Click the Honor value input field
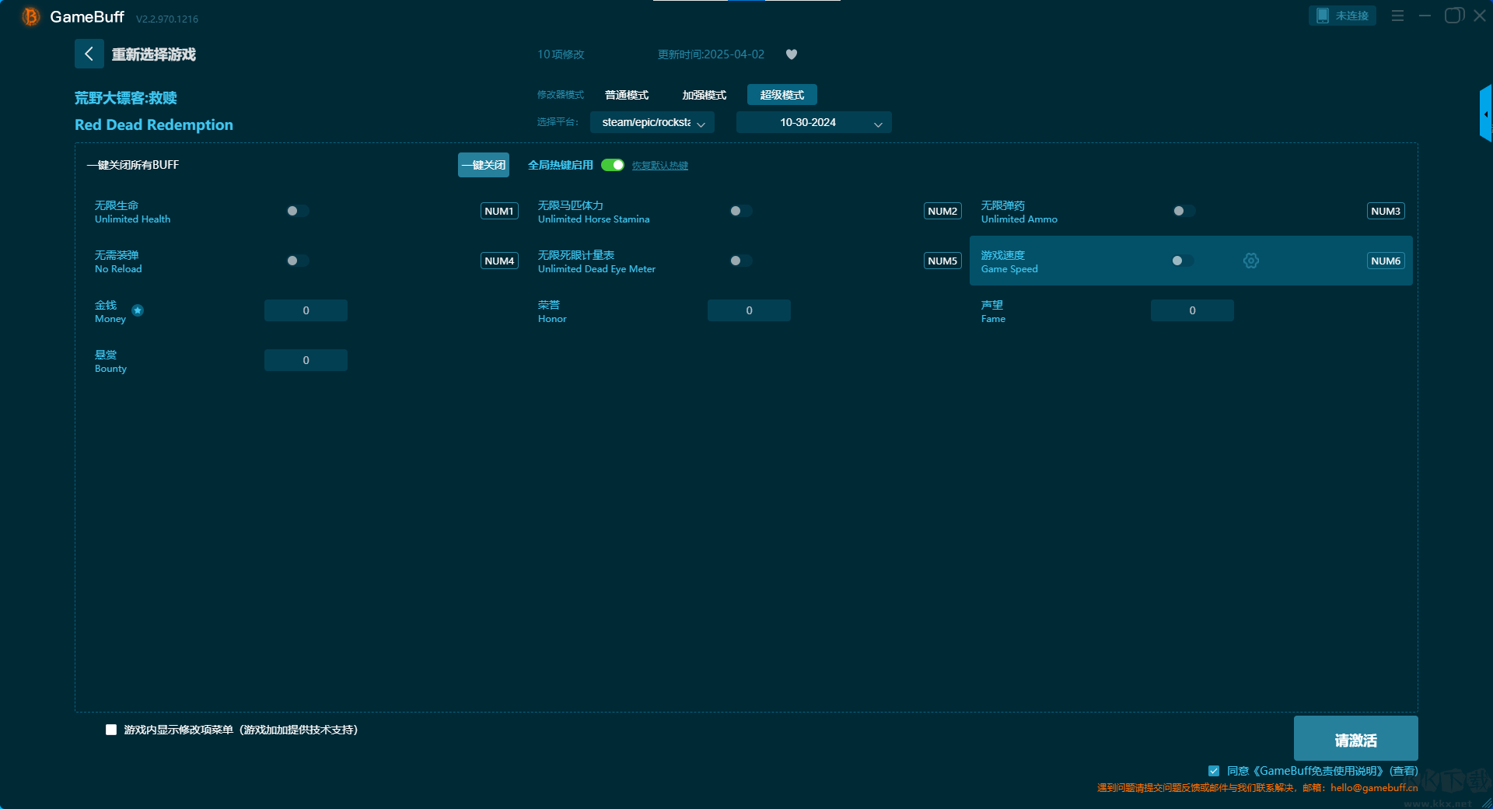The width and height of the screenshot is (1493, 809). 749,310
